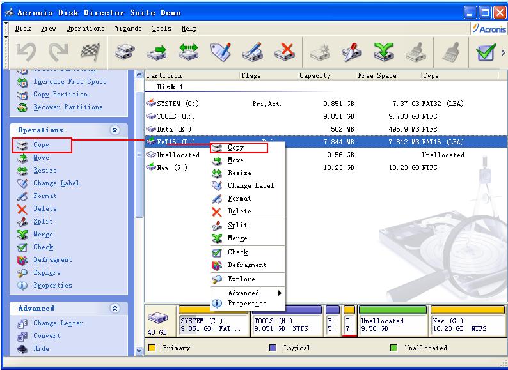Choose Resize from the context menu

point(248,173)
